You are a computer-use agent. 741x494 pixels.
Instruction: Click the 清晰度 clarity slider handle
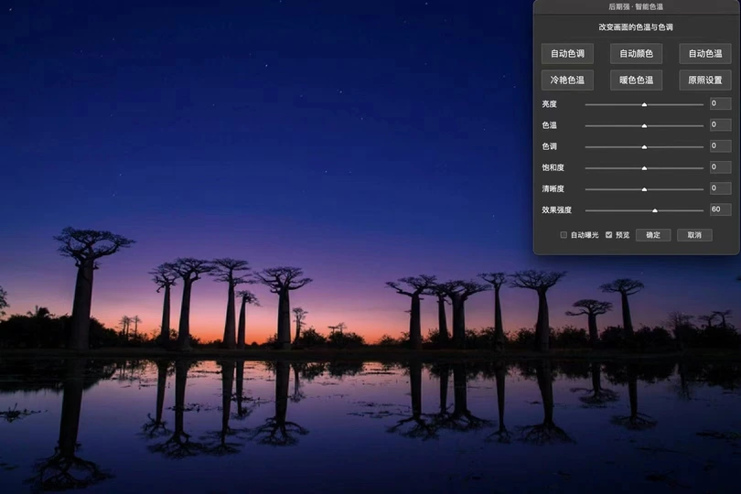pyautogui.click(x=644, y=188)
